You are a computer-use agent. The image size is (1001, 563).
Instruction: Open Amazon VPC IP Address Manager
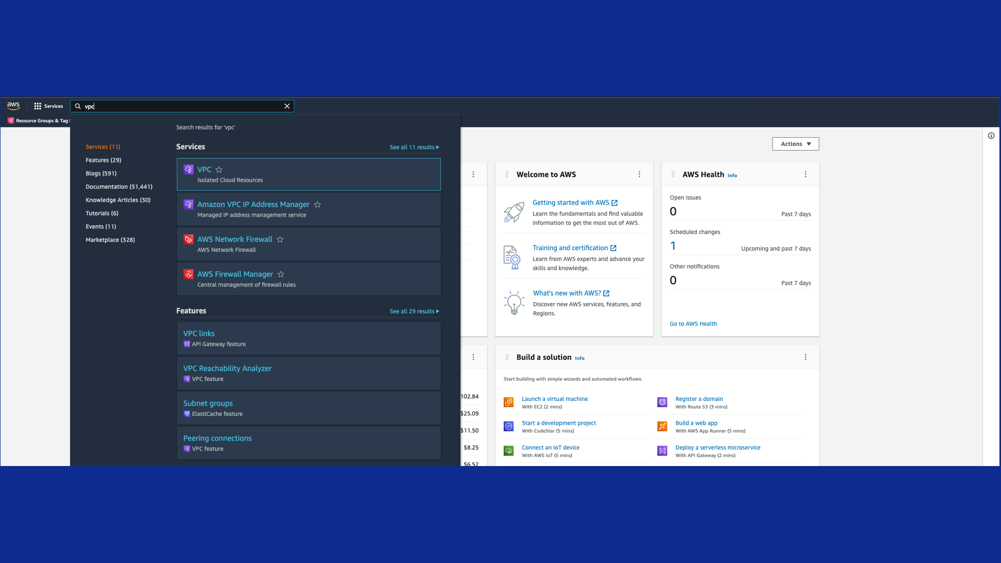pyautogui.click(x=309, y=209)
